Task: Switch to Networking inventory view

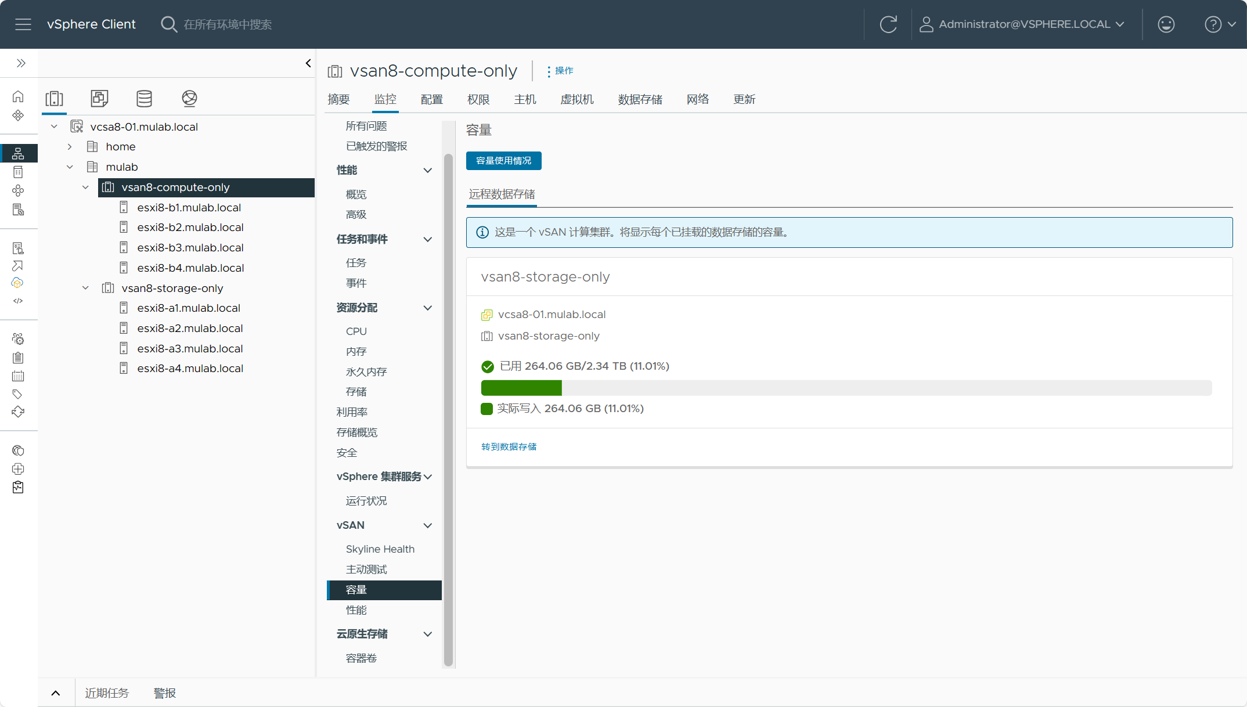Action: tap(189, 99)
